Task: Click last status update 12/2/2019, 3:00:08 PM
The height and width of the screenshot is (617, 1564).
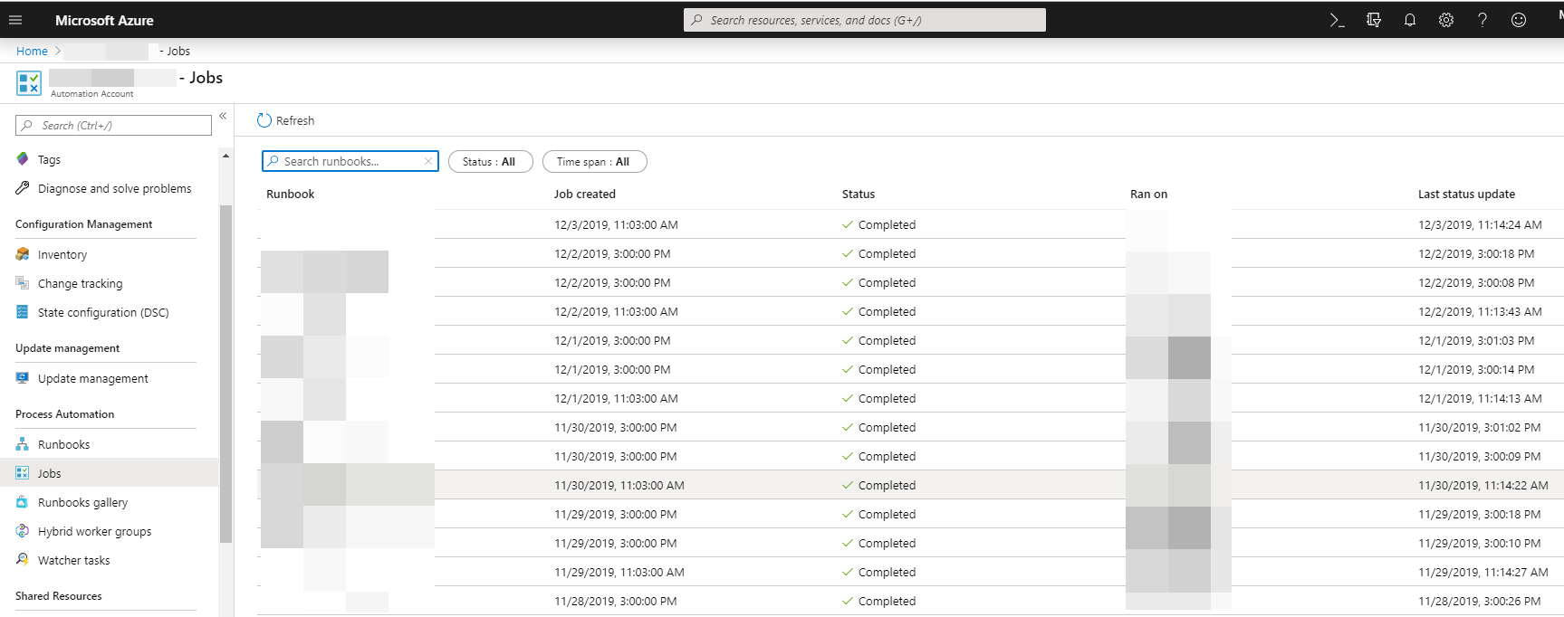Action: 1476,282
